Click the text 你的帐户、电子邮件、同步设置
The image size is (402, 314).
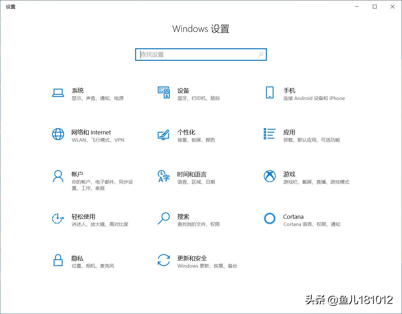(102, 185)
